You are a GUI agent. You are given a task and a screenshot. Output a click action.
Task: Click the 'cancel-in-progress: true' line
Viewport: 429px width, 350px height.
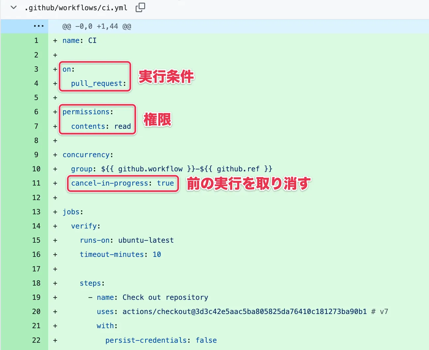tap(122, 183)
